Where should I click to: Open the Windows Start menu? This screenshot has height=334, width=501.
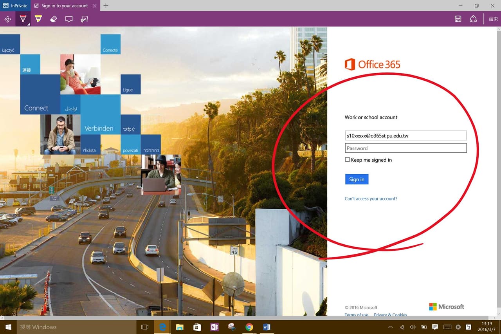tap(8, 327)
